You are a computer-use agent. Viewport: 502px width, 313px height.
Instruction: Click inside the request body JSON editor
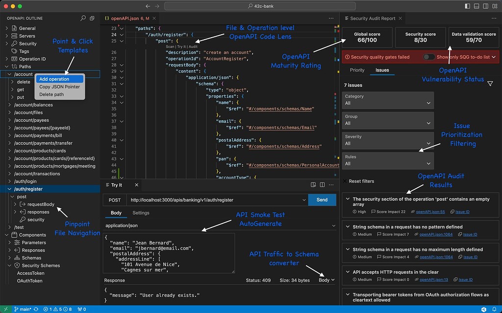(x=169, y=253)
